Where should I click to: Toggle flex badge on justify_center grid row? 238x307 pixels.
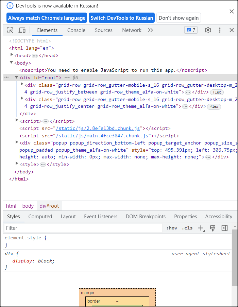point(214,106)
